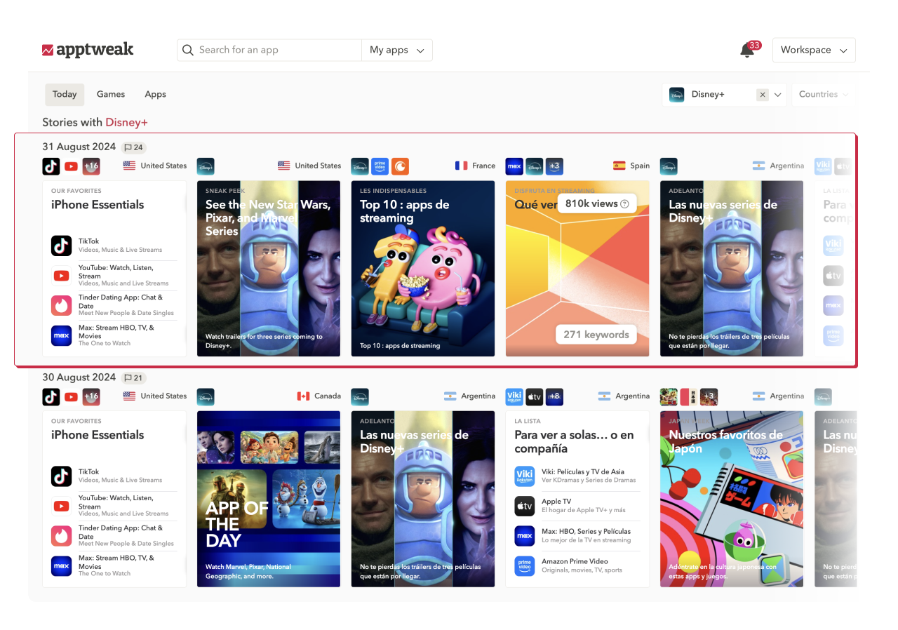898x630 pixels.
Task: Click in the Search for an app field
Action: (269, 50)
